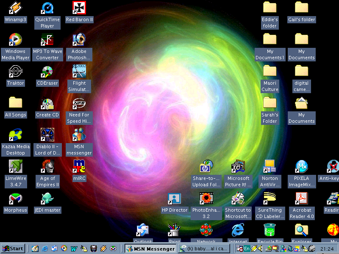The height and width of the screenshot is (254, 339).
Task: Open the Norton AntiVirus shortcut
Action: pyautogui.click(x=270, y=167)
